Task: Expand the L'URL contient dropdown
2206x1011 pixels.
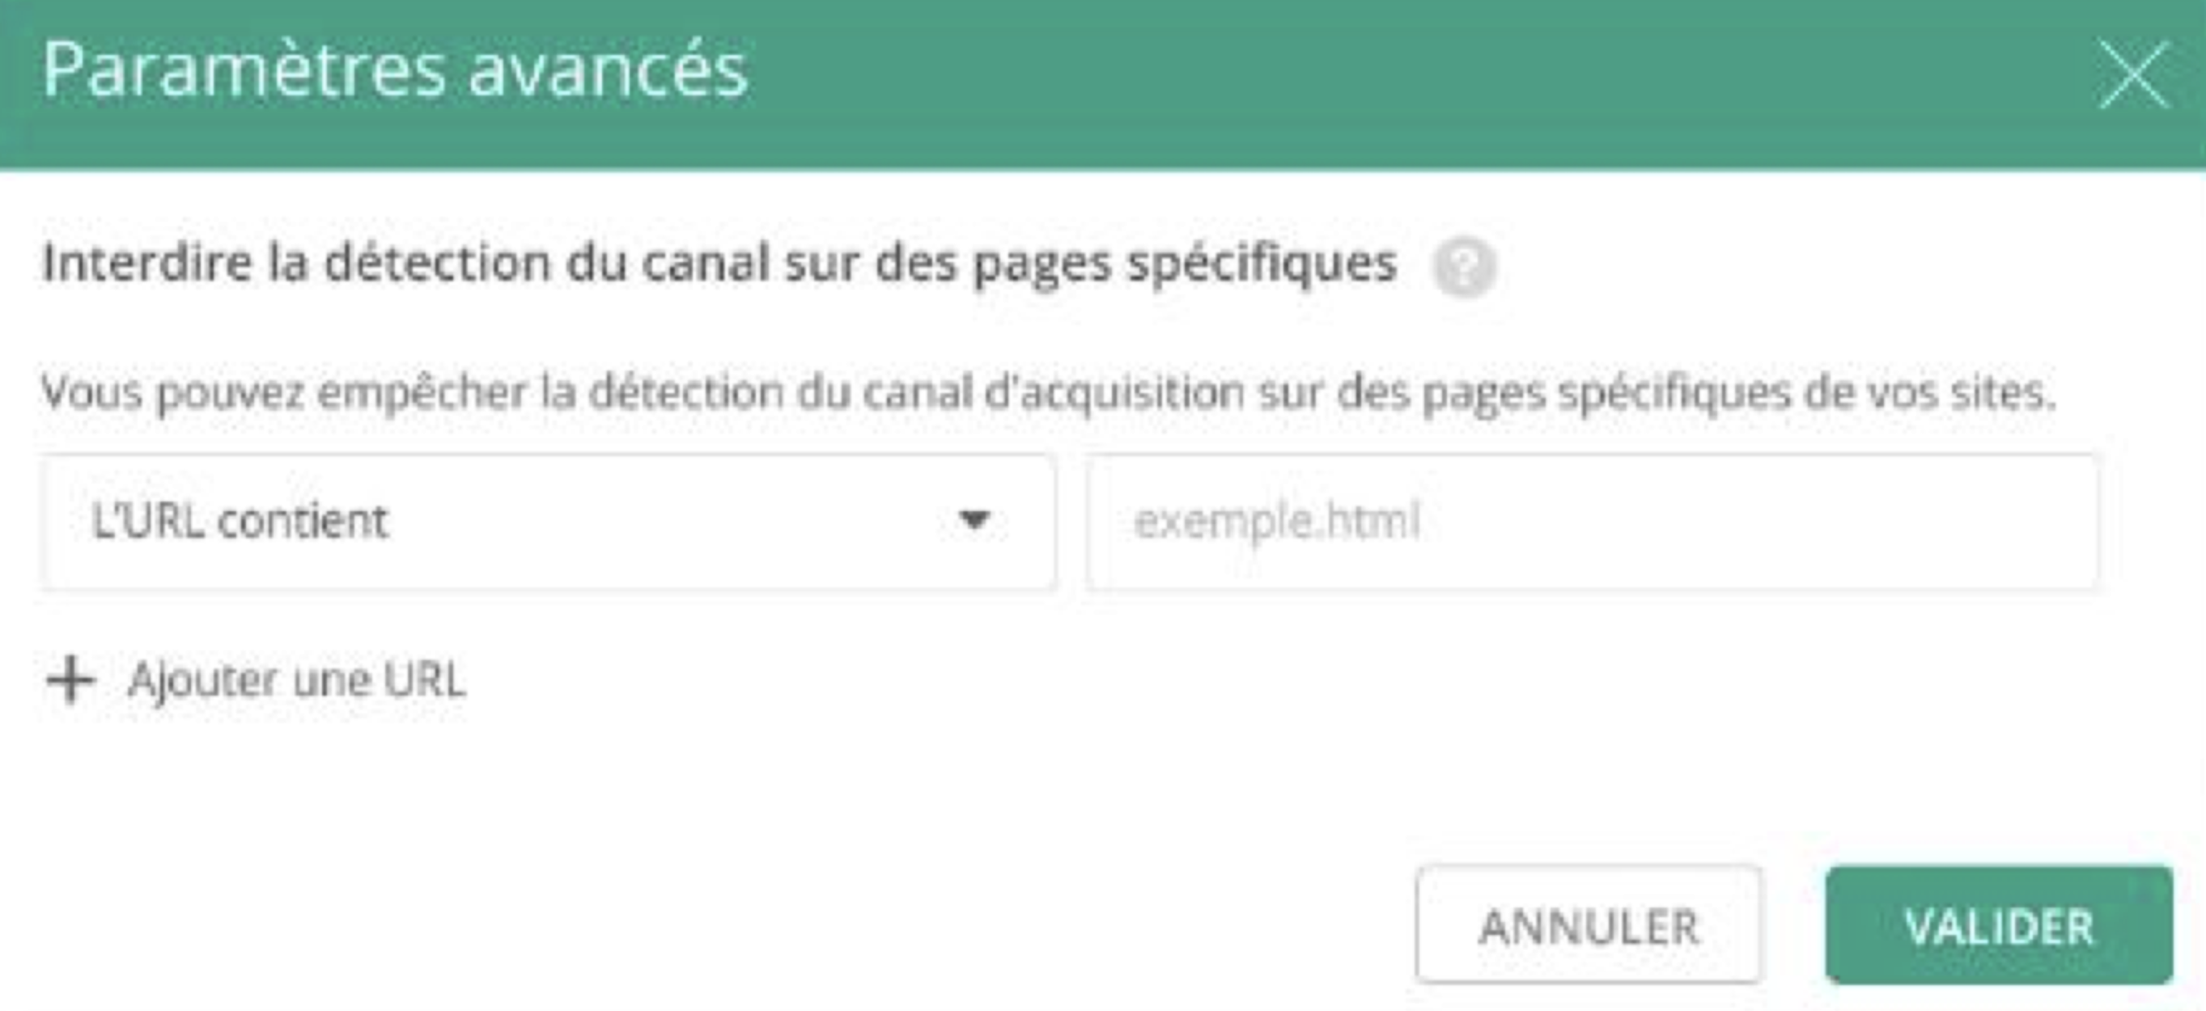Action: pyautogui.click(x=549, y=522)
